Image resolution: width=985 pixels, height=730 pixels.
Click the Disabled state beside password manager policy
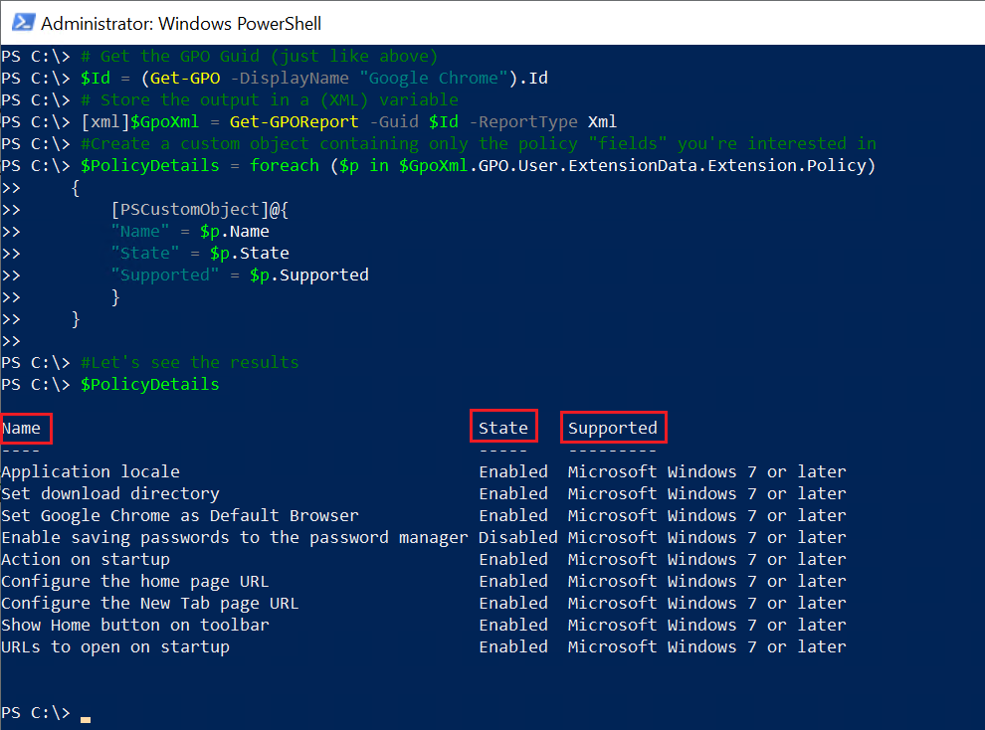[x=517, y=536]
